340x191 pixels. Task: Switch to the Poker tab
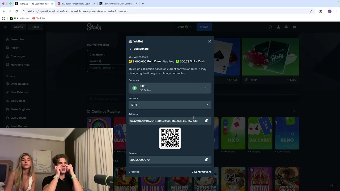click(x=35, y=27)
